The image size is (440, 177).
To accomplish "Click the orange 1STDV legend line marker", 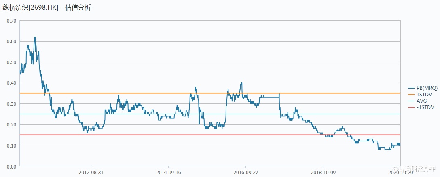I will [x=412, y=94].
